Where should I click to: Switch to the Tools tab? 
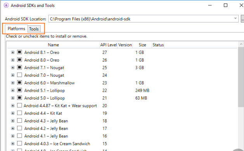(x=34, y=29)
